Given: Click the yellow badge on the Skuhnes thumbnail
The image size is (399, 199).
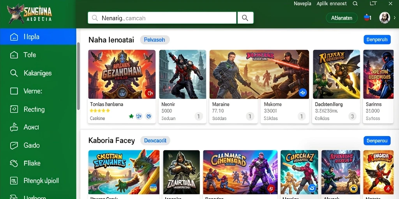Looking at the screenshot, I should tap(153, 188).
